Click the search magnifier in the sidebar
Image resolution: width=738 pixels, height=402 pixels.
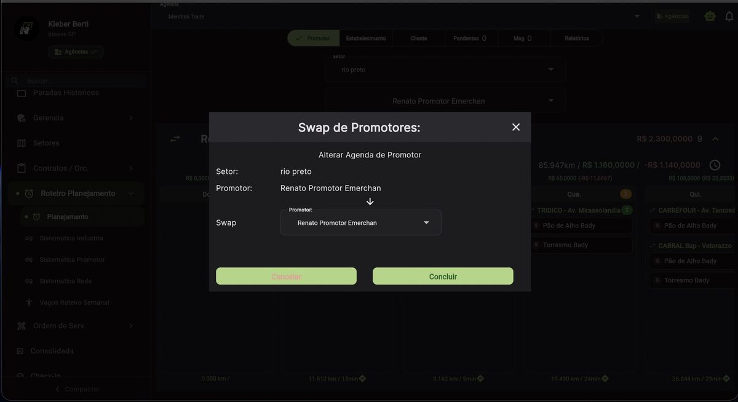click(15, 80)
